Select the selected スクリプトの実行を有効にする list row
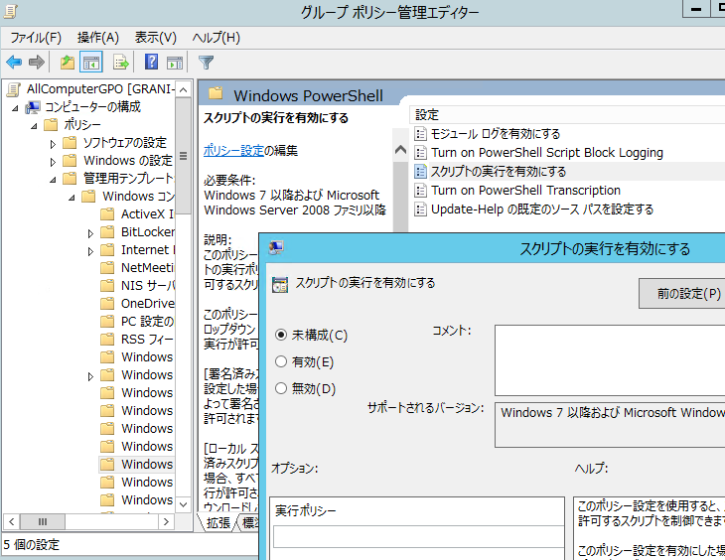The height and width of the screenshot is (560, 725). (567, 172)
